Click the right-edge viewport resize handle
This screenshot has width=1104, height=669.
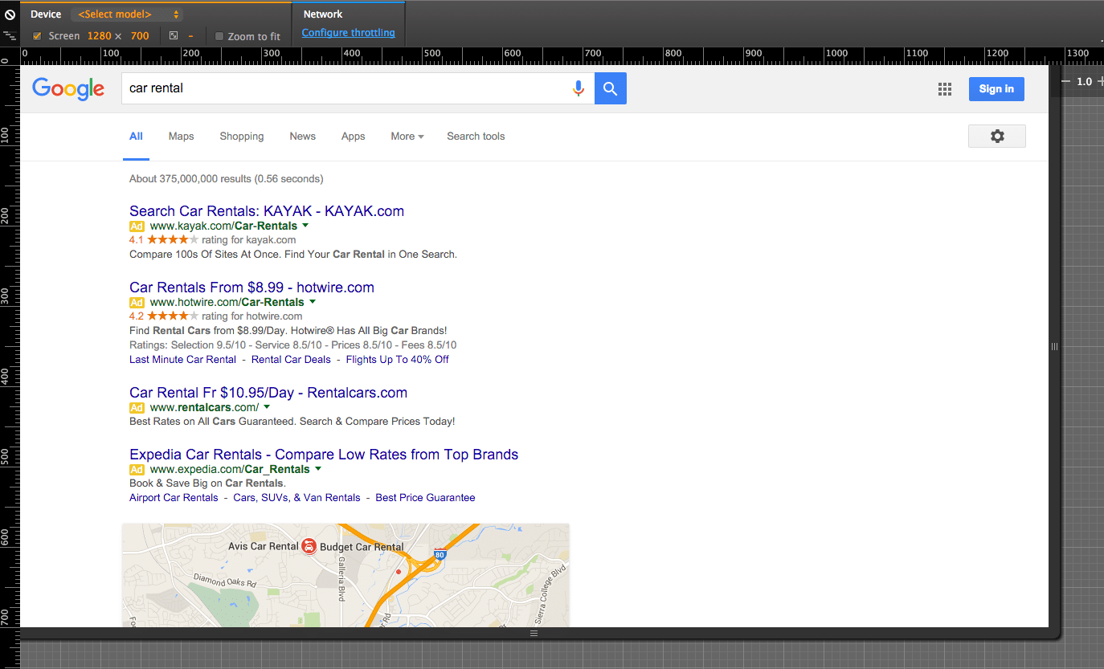point(1055,346)
